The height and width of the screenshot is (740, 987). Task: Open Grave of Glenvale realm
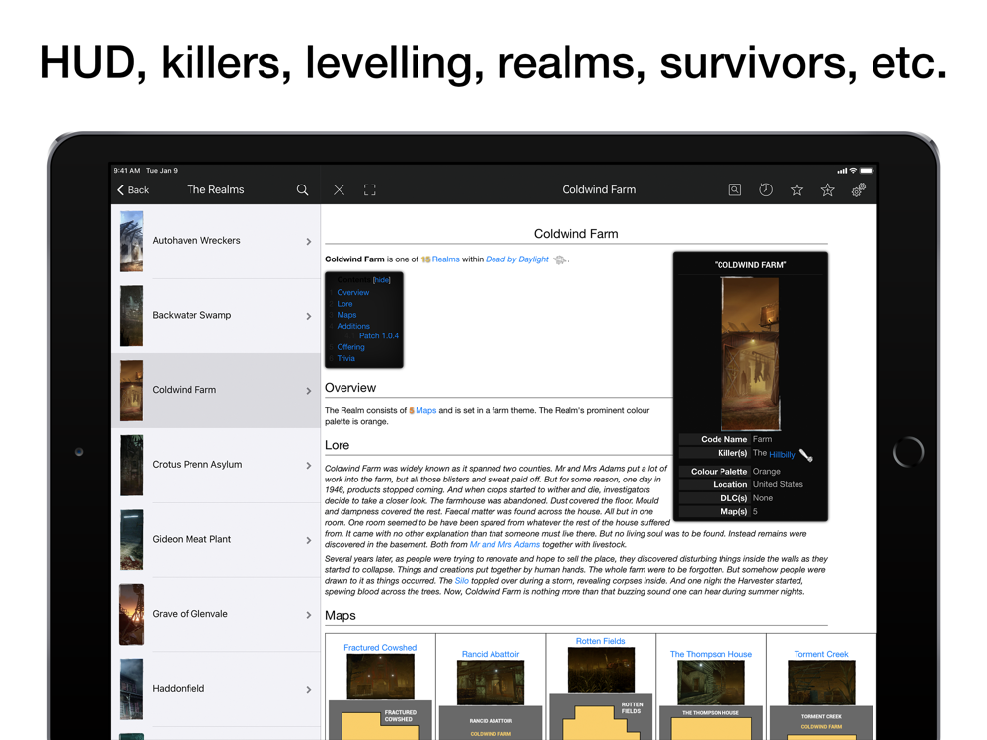click(215, 615)
